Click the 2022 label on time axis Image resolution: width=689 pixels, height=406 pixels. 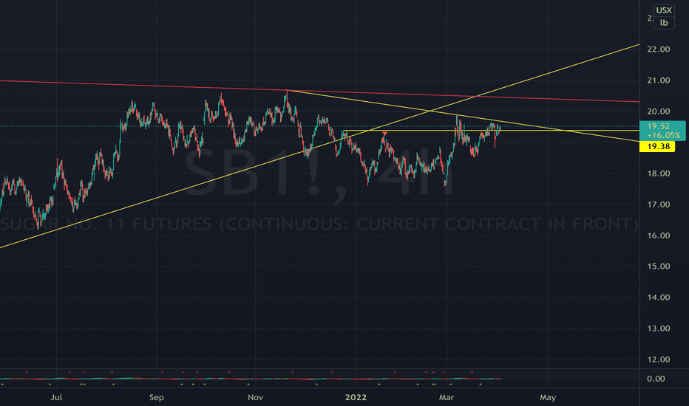(x=356, y=398)
